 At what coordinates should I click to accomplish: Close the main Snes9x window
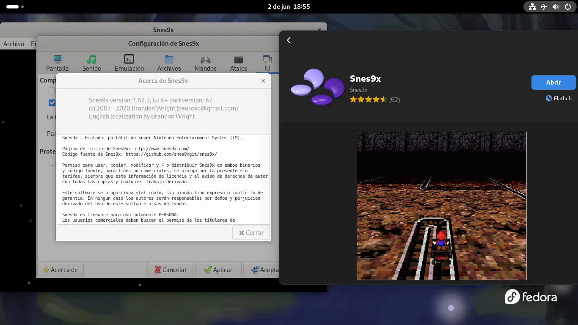point(319,30)
